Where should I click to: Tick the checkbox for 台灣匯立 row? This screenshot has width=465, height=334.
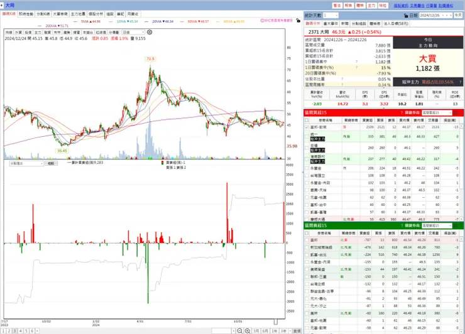tap(307, 175)
